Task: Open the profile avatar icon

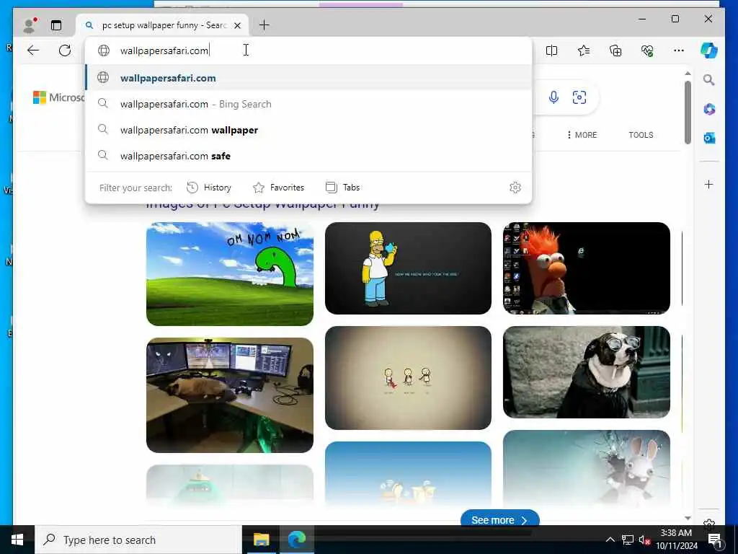Action: 30,25
